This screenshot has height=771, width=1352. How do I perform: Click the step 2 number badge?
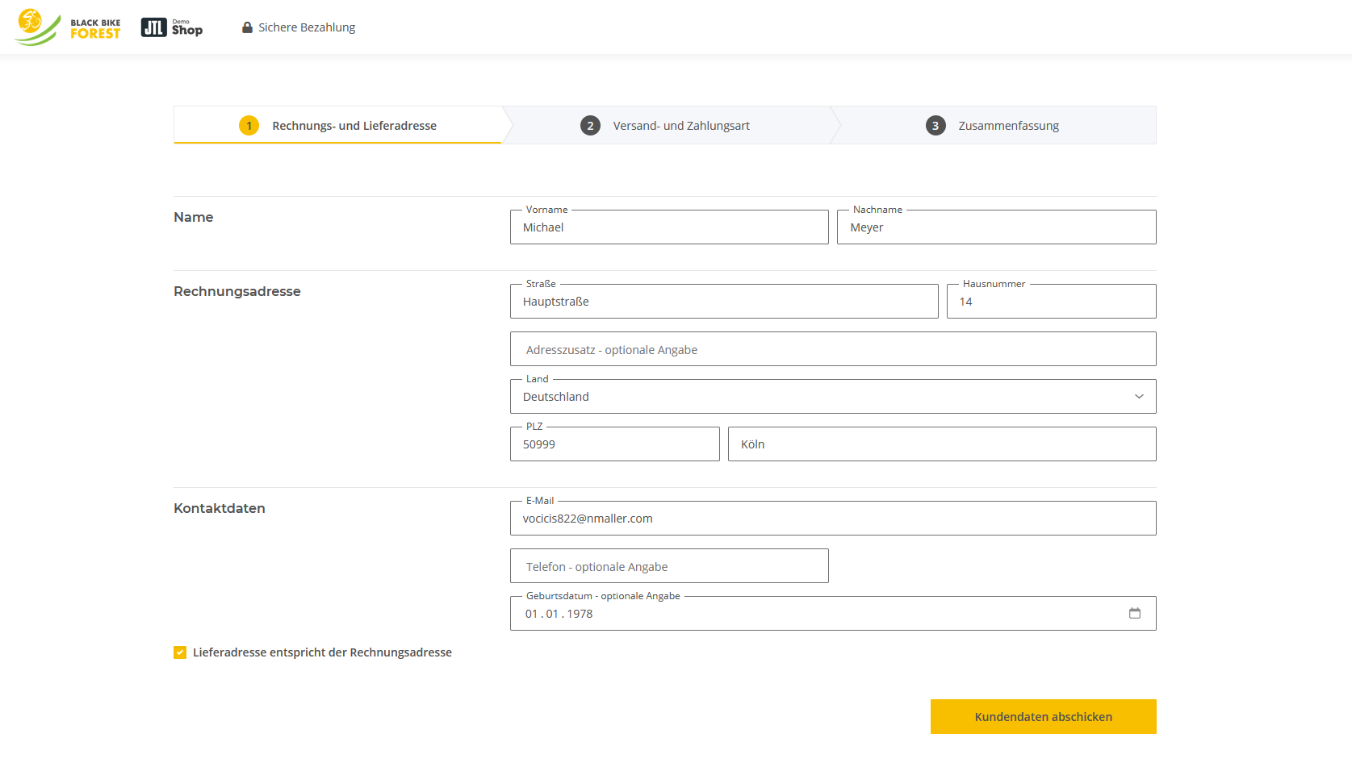[x=590, y=126]
